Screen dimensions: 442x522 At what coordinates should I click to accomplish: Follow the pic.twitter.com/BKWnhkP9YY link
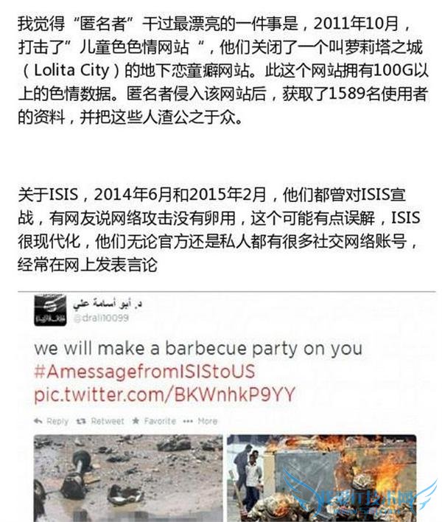pos(164,394)
